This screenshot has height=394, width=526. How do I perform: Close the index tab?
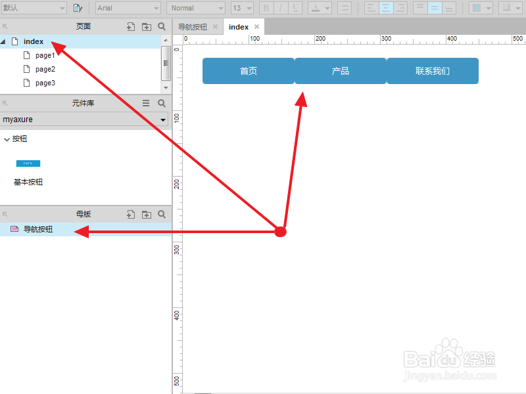[256, 26]
